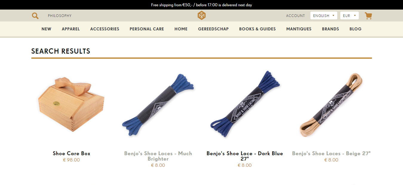Open the ACCESSORIES menu

(105, 29)
